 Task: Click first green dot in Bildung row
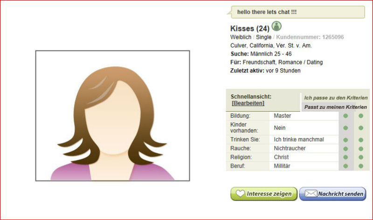click(x=345, y=116)
